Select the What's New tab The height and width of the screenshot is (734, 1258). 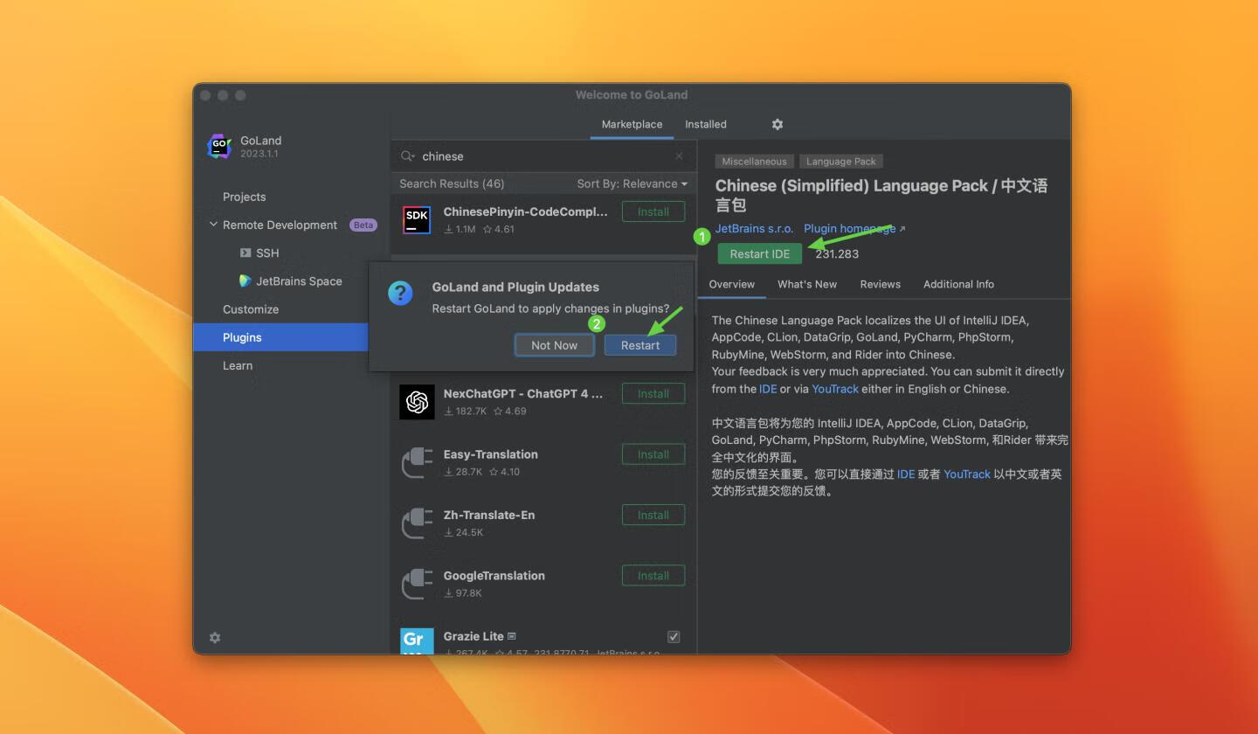pos(807,284)
